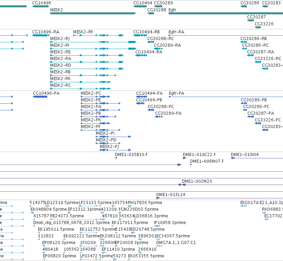Click protein CG30287-PA

[261, 113]
